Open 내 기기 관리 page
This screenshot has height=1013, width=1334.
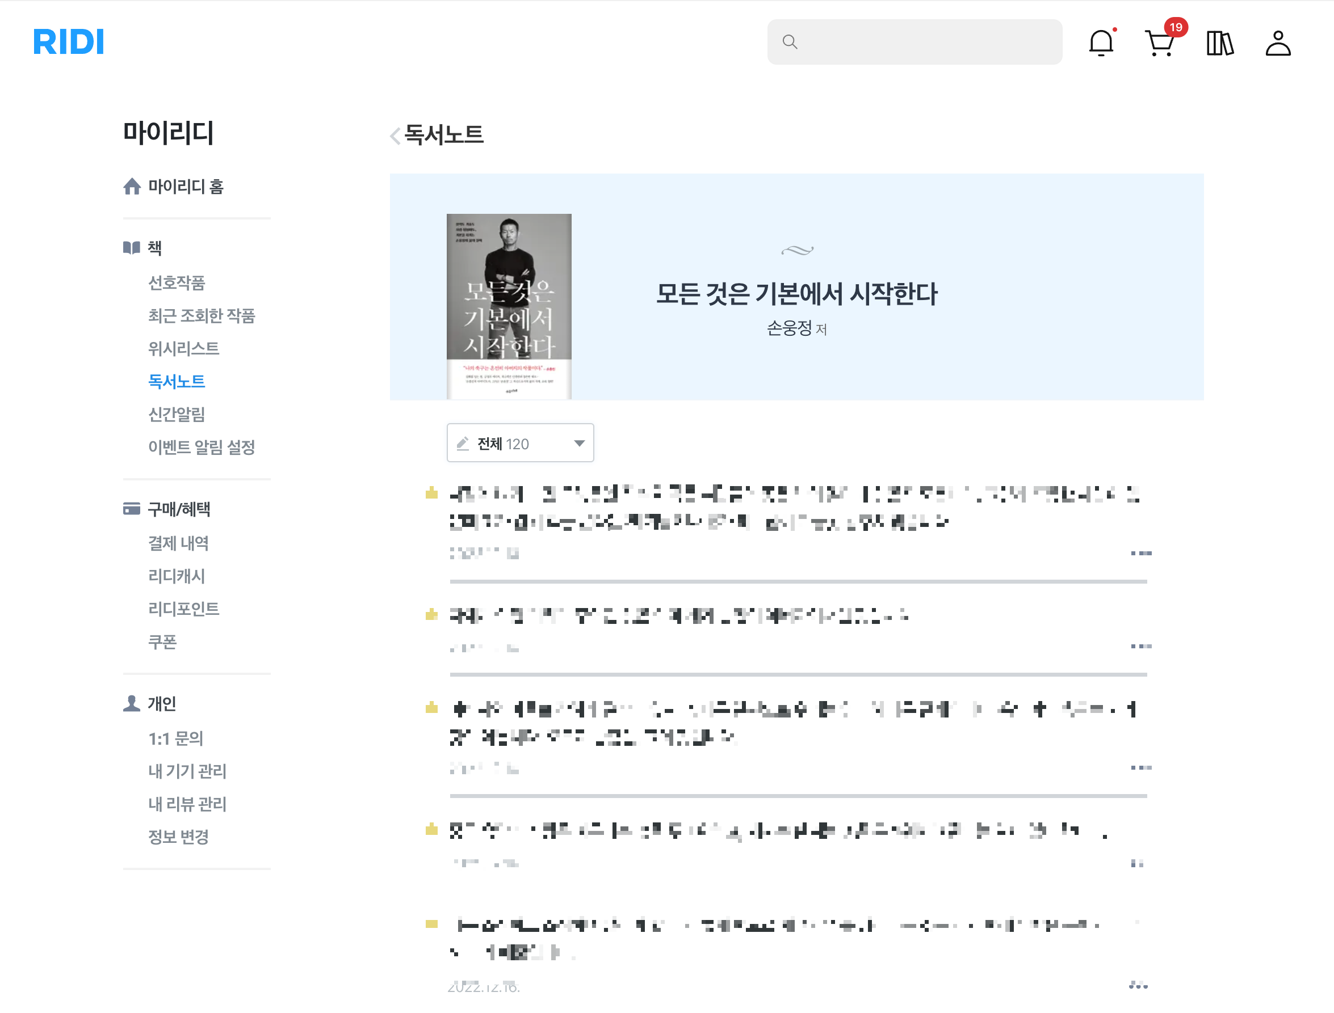coord(187,771)
